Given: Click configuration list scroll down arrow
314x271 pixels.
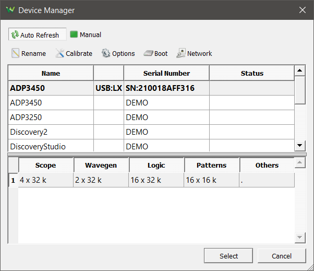Looking at the screenshot, I should pyautogui.click(x=300, y=238).
